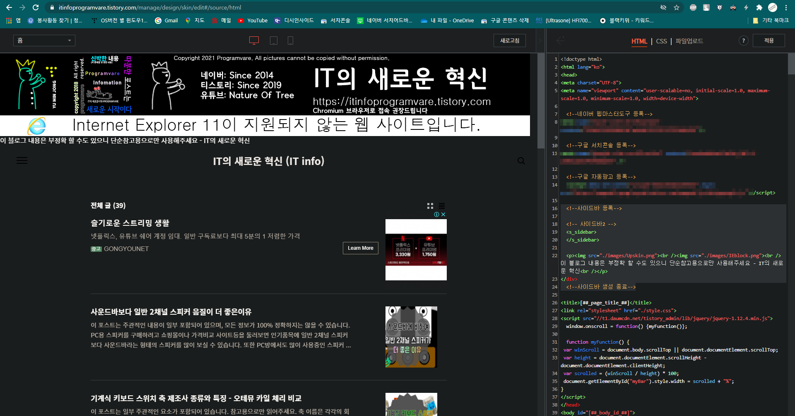Viewport: 795px width, 416px height.
Task: Open the apps grid bookmark
Action: coord(13,20)
